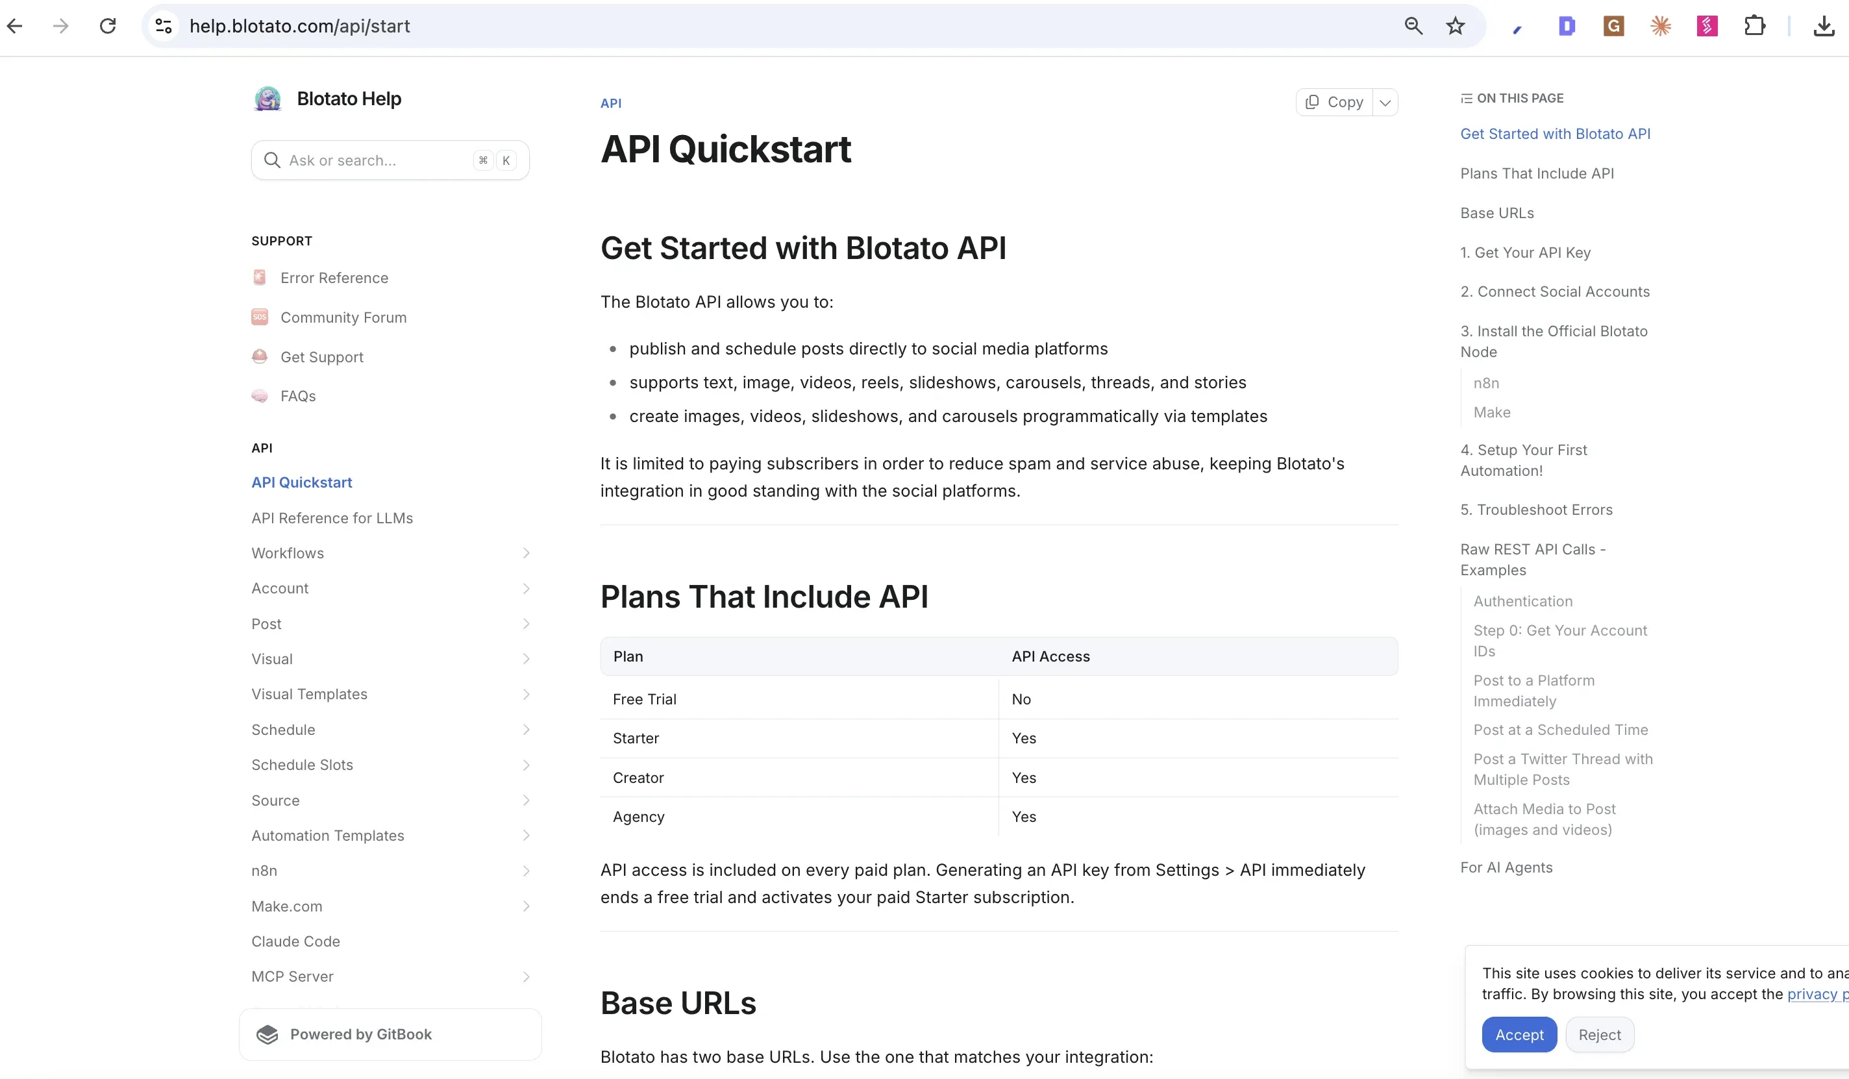The height and width of the screenshot is (1079, 1849).
Task: Open Claude Code page
Action: point(295,941)
